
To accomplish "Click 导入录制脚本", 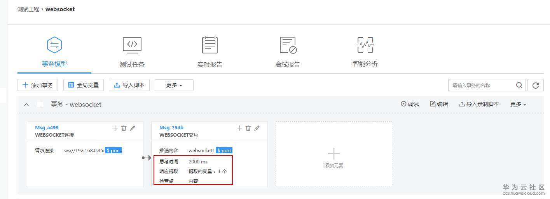I will [479, 104].
